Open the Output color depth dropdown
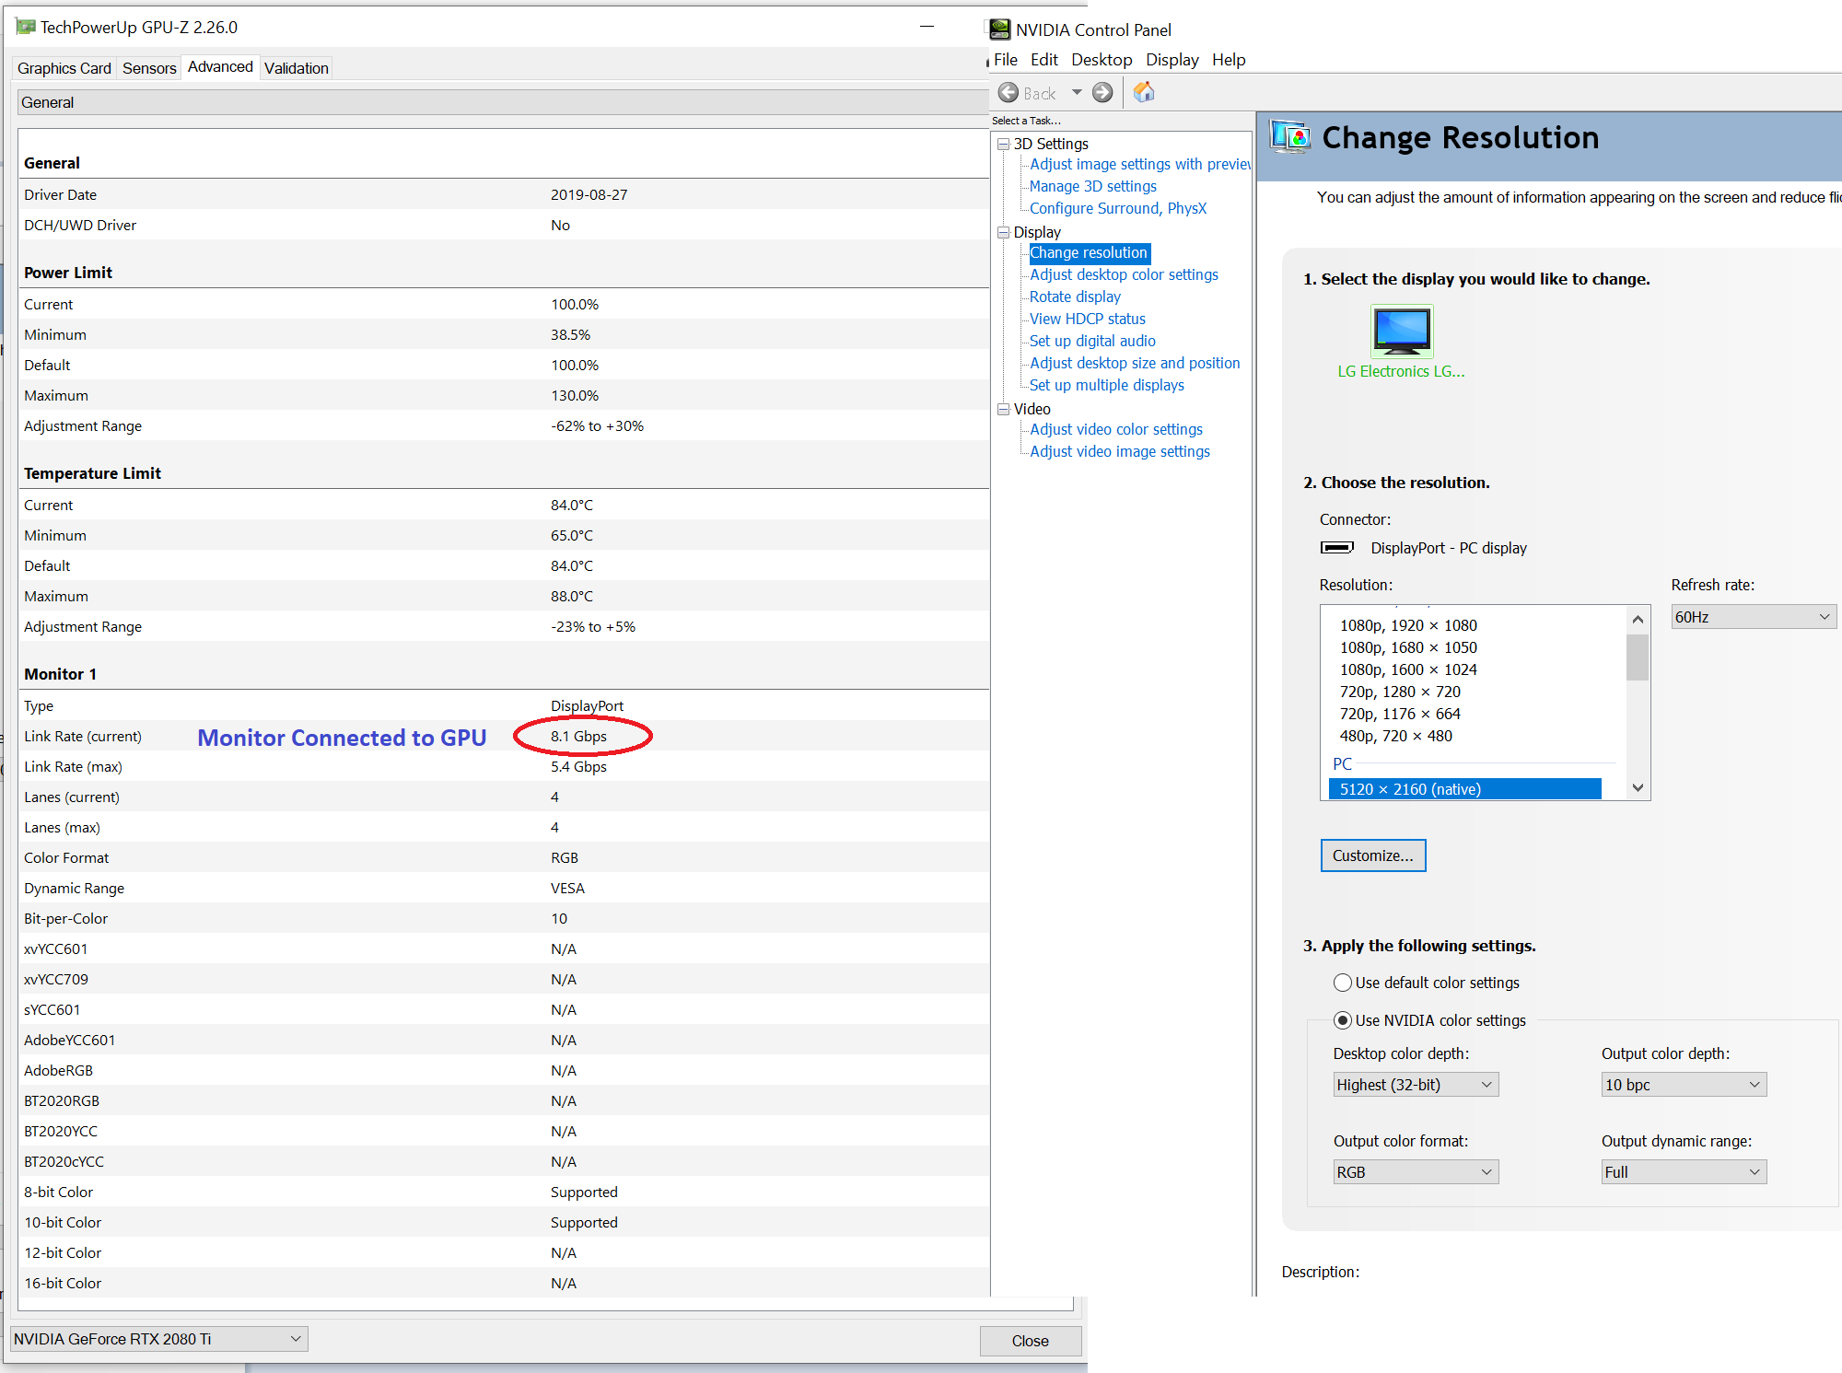 coord(1684,1085)
